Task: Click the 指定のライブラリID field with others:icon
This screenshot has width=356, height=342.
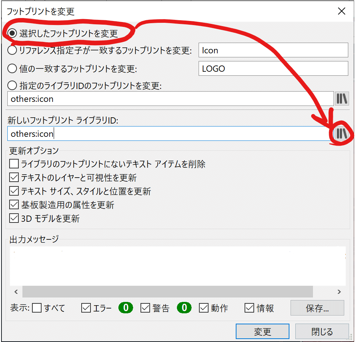Action: 171,99
